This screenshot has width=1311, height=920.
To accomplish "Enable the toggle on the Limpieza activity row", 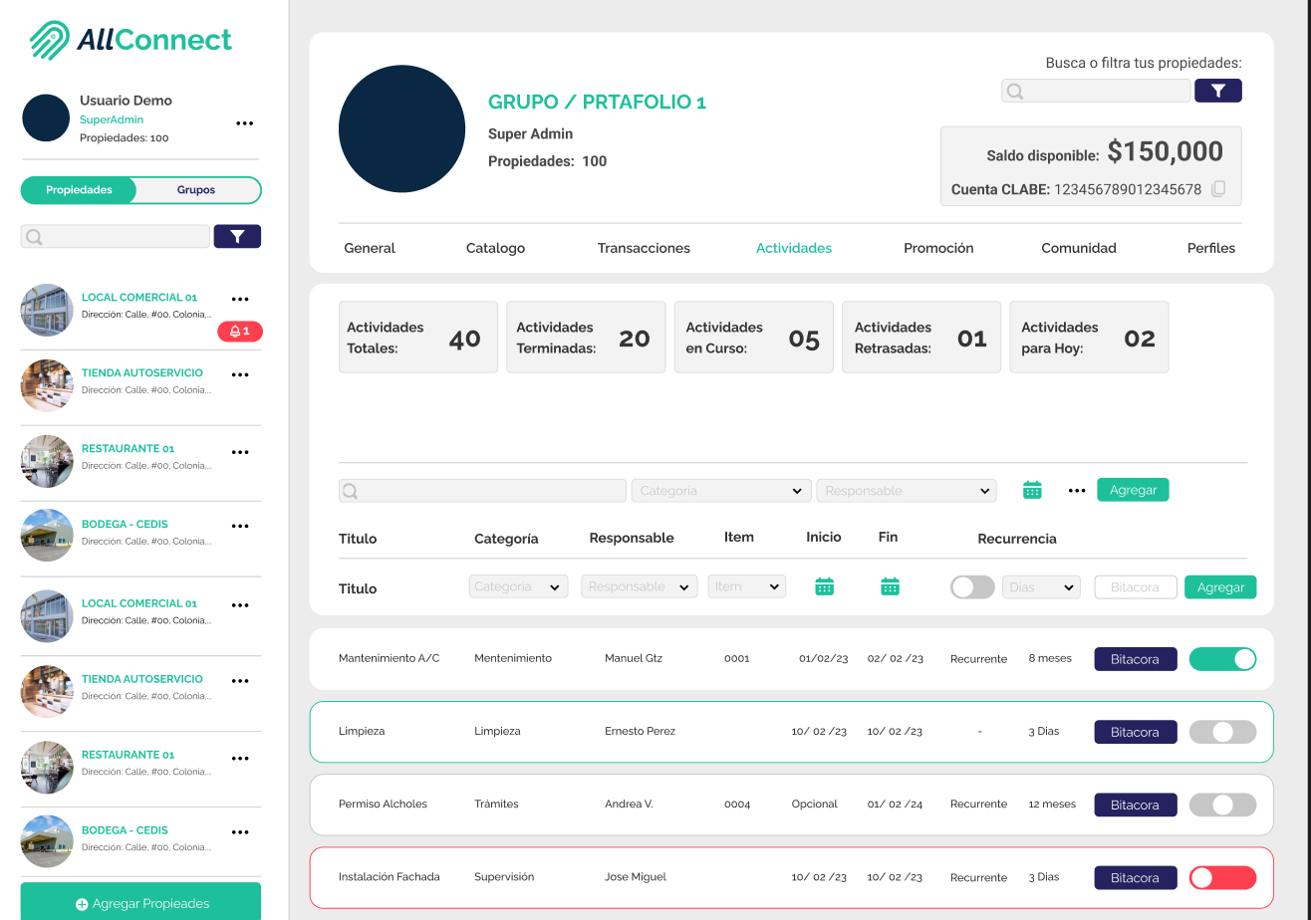I will [1222, 732].
